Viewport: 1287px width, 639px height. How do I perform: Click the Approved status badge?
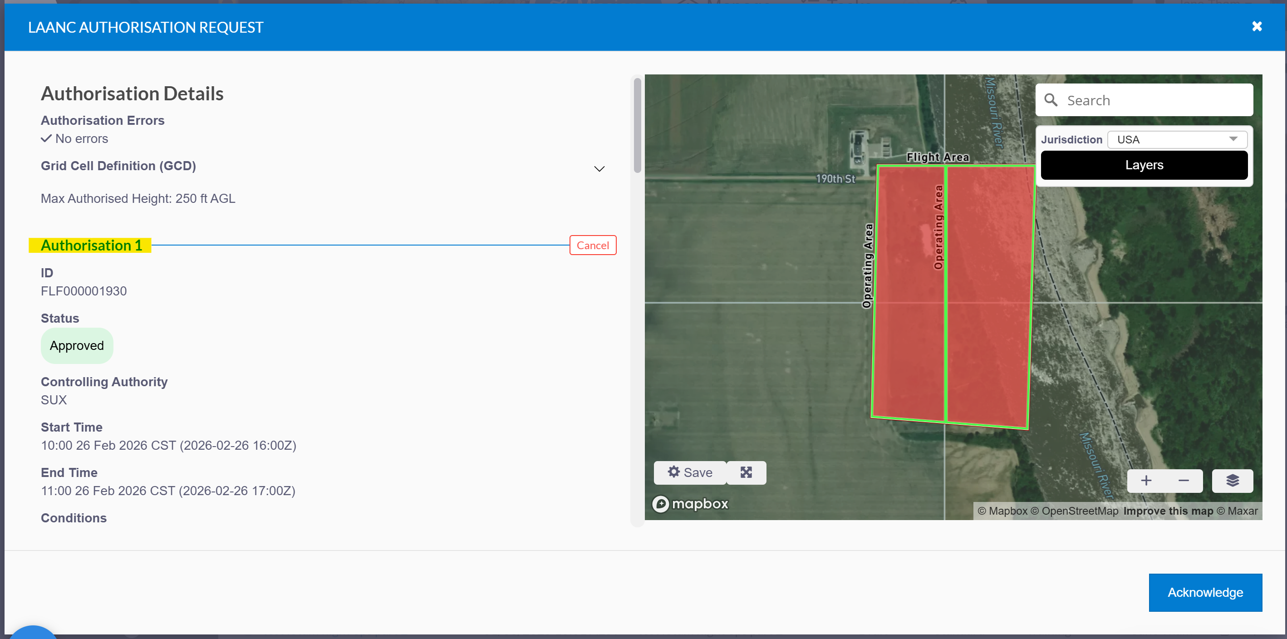[x=77, y=346]
